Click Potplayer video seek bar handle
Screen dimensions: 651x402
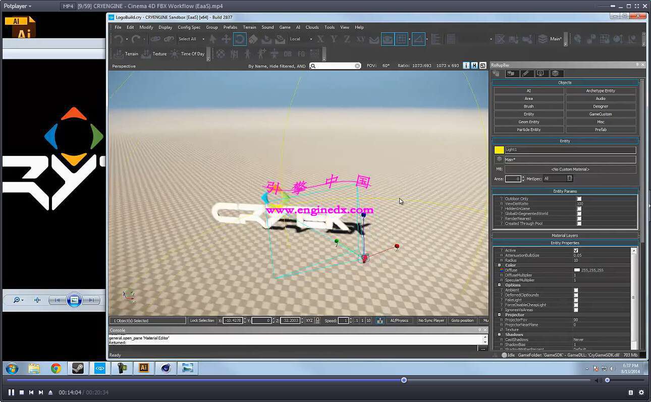(x=404, y=380)
